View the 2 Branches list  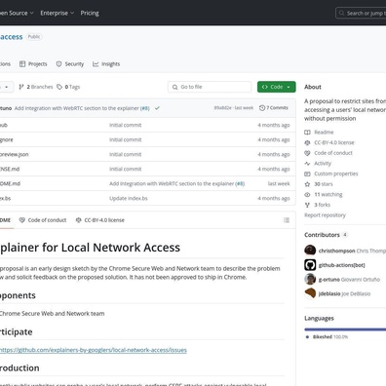point(36,87)
